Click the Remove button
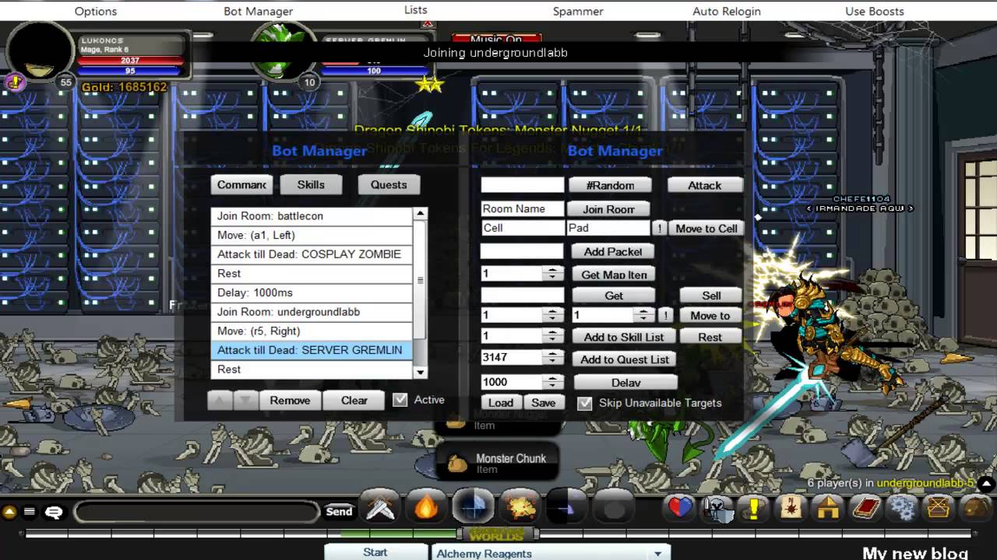The width and height of the screenshot is (997, 560). tap(290, 400)
